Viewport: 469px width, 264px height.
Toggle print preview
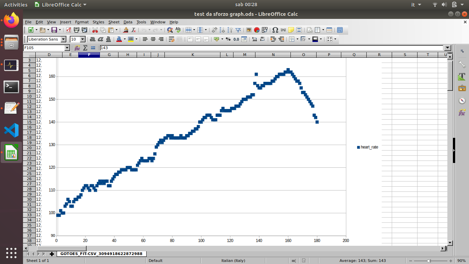pos(84,30)
